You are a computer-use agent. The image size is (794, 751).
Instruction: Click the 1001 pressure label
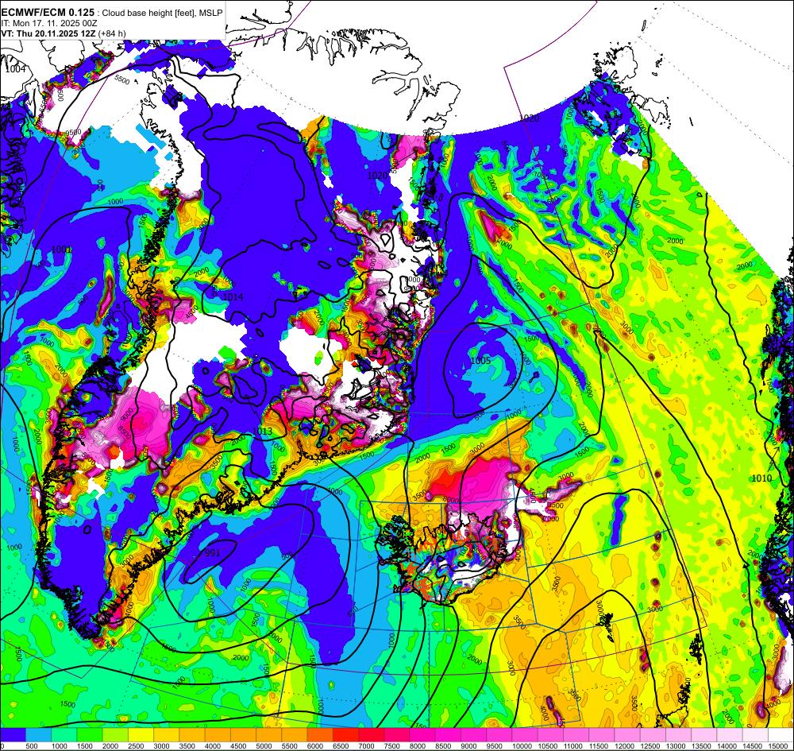[62, 250]
